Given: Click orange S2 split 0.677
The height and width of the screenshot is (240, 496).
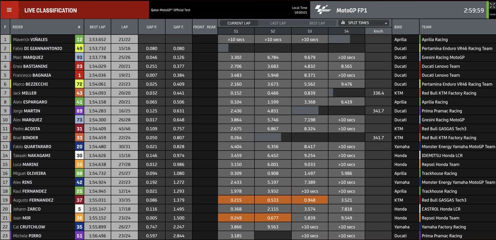Looking at the screenshot, I should pyautogui.click(x=273, y=218).
